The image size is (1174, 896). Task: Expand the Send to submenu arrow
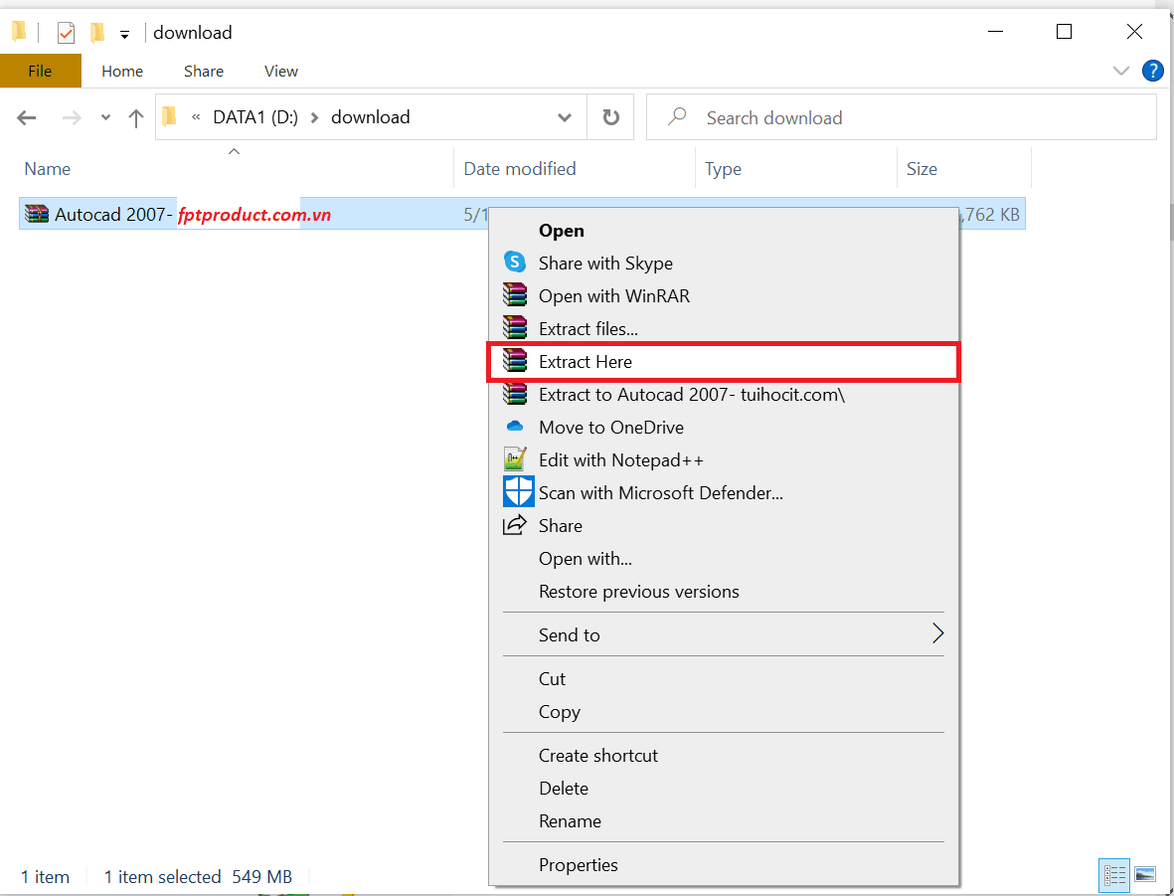(x=937, y=633)
